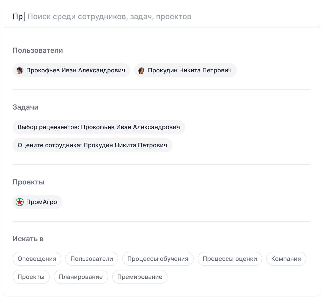This screenshot has height=297, width=323.
Task: Click the Искать в section heading
Action: pyautogui.click(x=28, y=239)
